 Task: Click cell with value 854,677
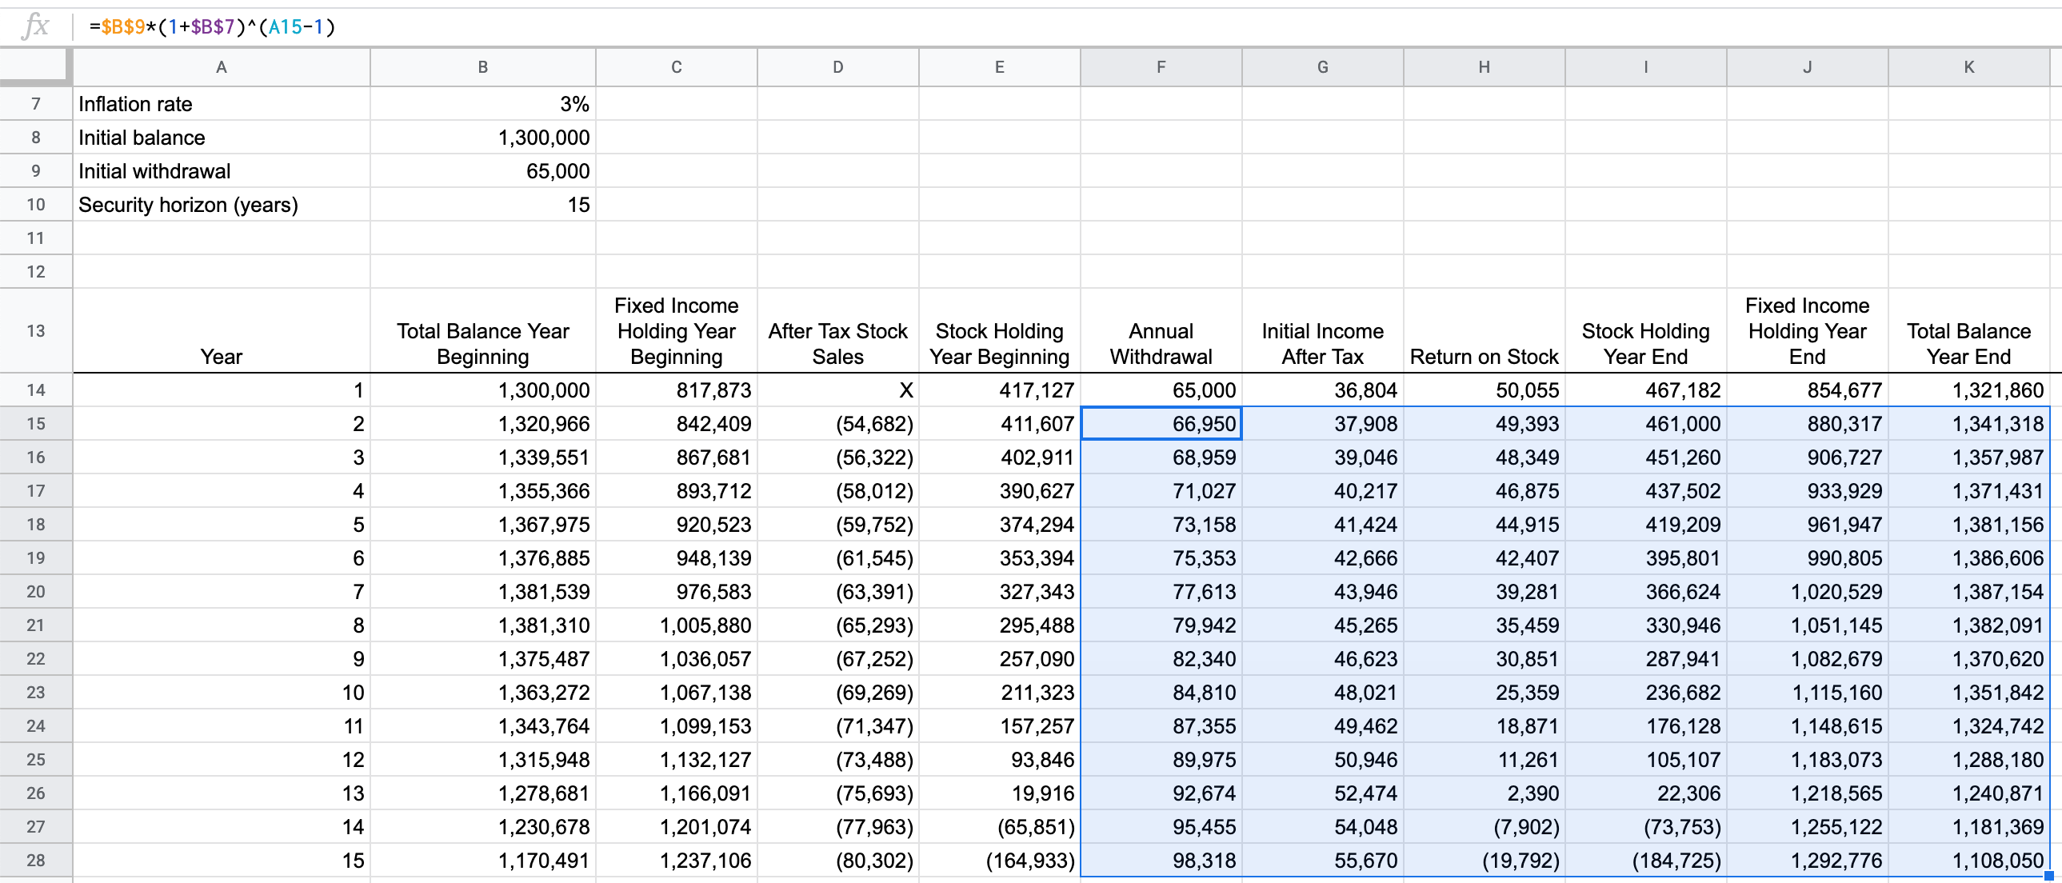1808,390
